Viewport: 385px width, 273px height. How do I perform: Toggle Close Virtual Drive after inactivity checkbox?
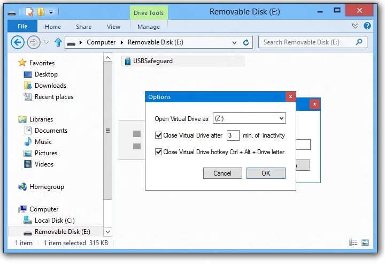point(158,135)
